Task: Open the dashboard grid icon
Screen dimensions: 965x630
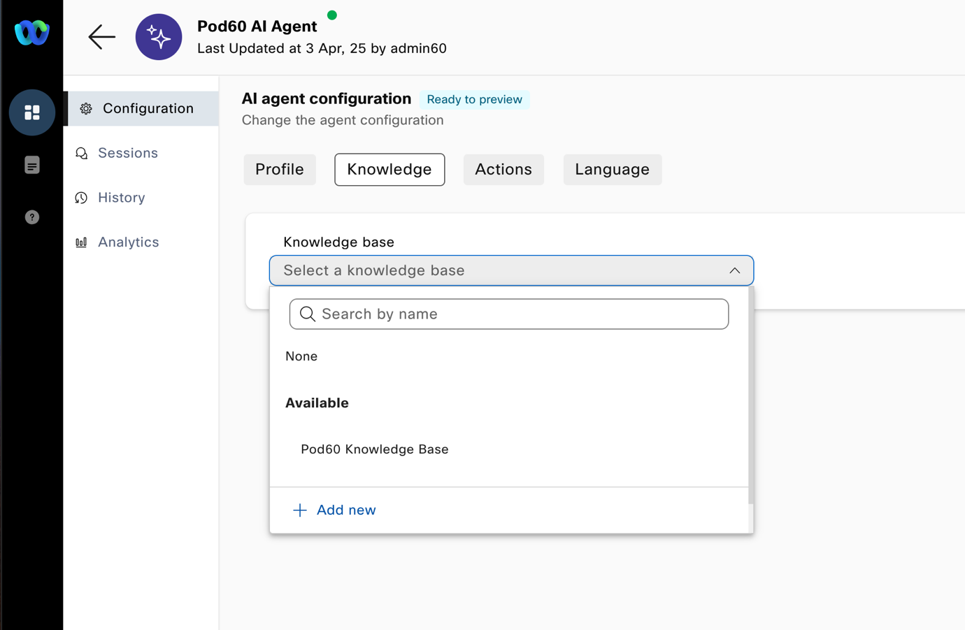Action: tap(32, 112)
